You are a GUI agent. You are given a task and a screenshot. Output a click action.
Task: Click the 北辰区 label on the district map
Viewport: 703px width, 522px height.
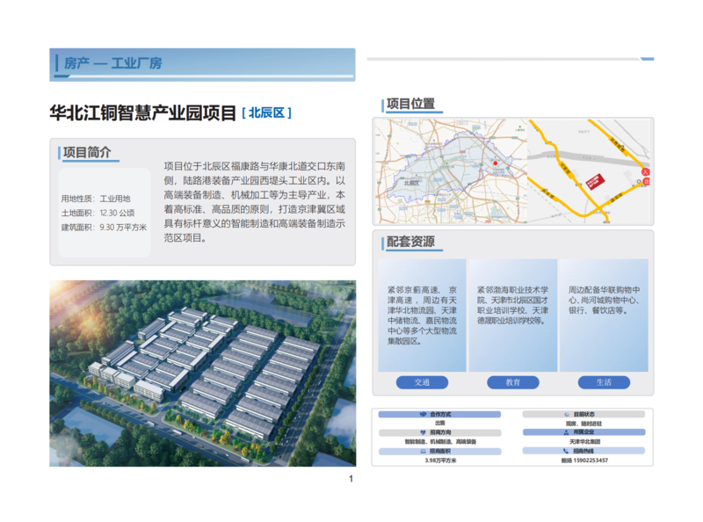coord(411,183)
